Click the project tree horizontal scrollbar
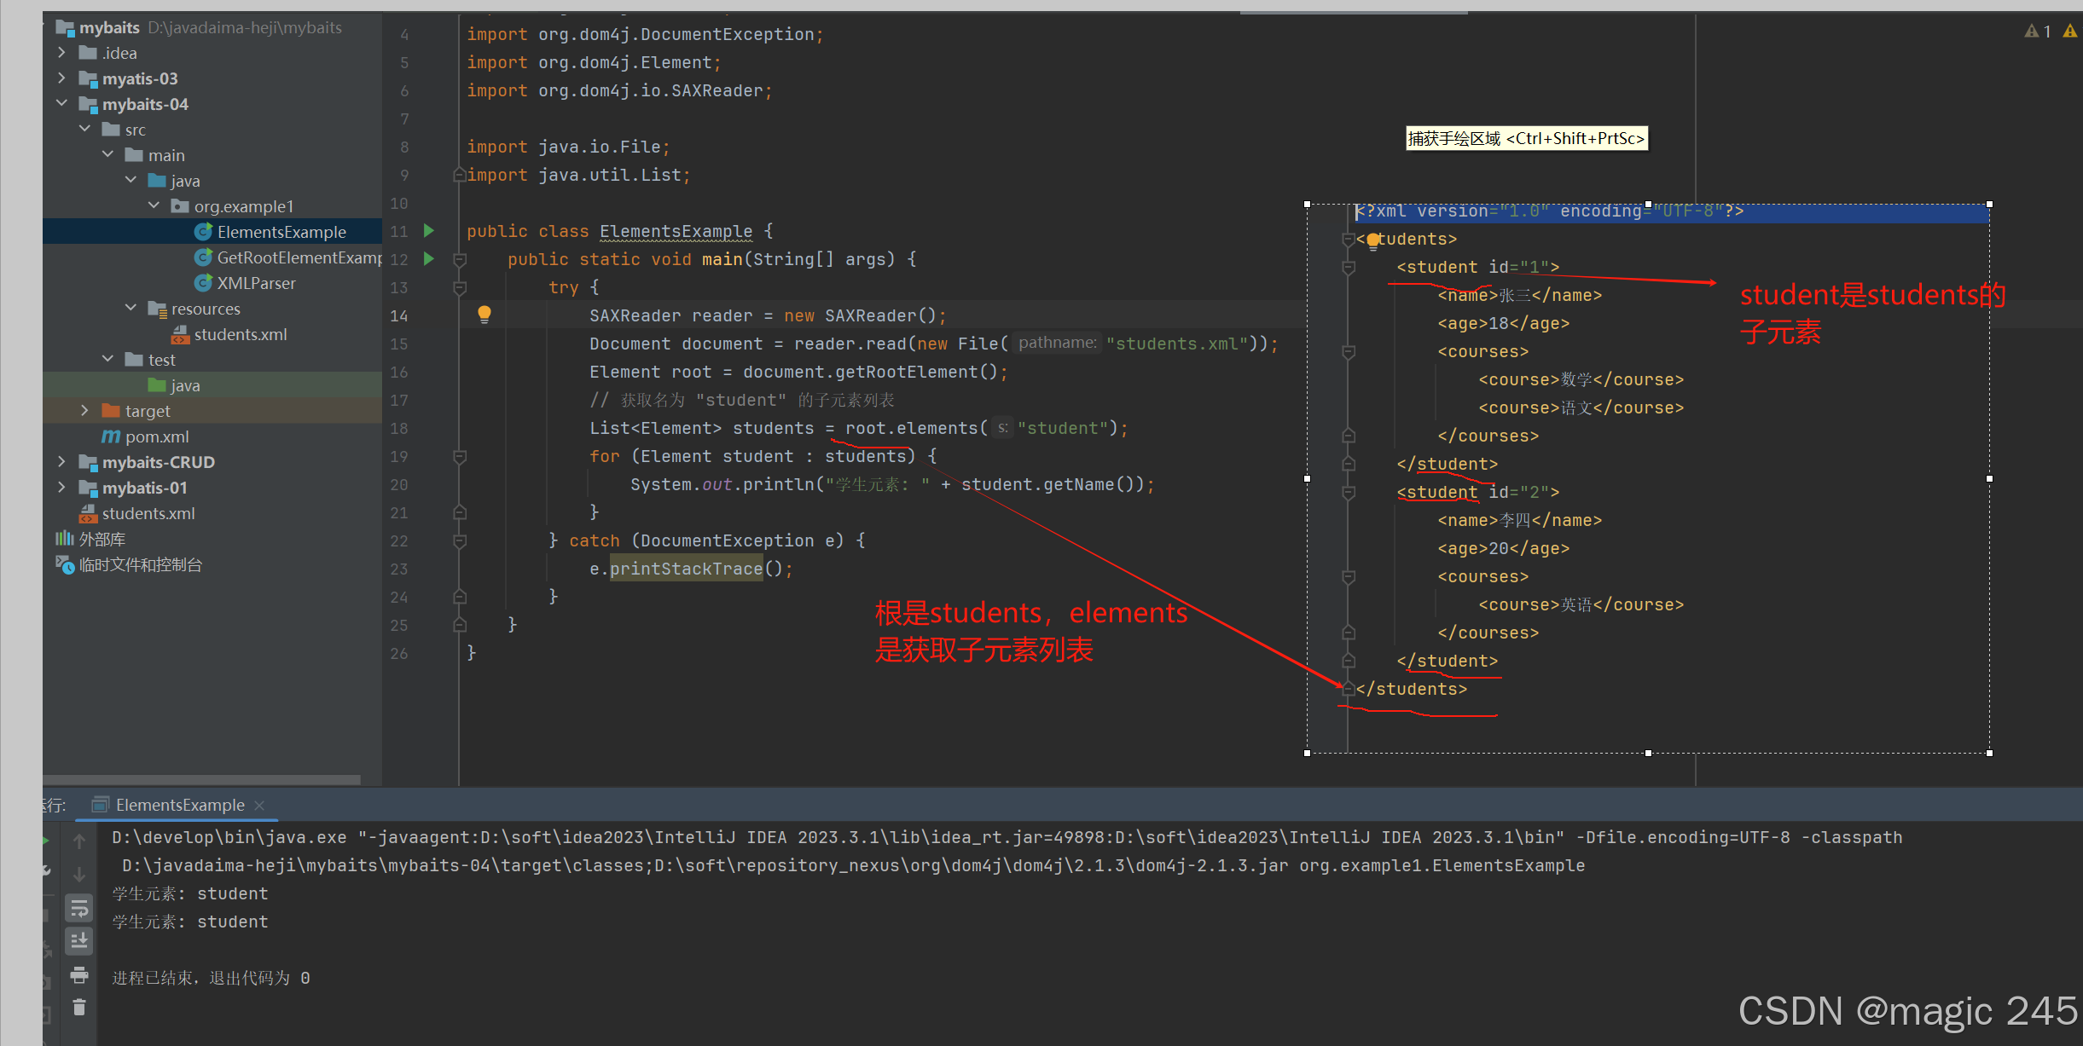Viewport: 2083px width, 1046px height. click(201, 779)
